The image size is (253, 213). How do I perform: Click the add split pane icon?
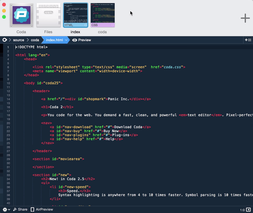coord(248,40)
